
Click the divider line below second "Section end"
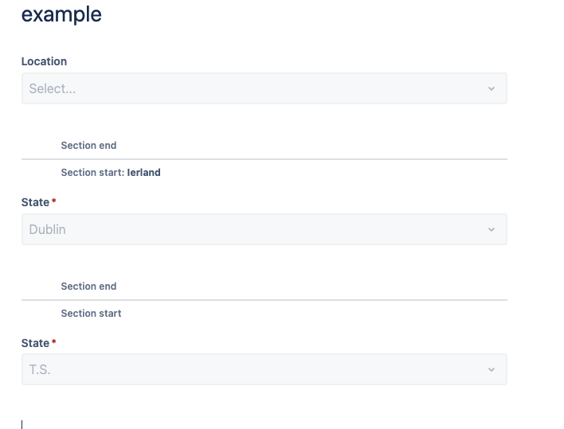click(264, 300)
